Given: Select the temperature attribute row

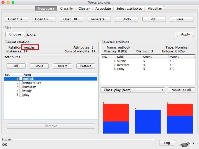Looking at the screenshot, I should [x=51, y=83].
